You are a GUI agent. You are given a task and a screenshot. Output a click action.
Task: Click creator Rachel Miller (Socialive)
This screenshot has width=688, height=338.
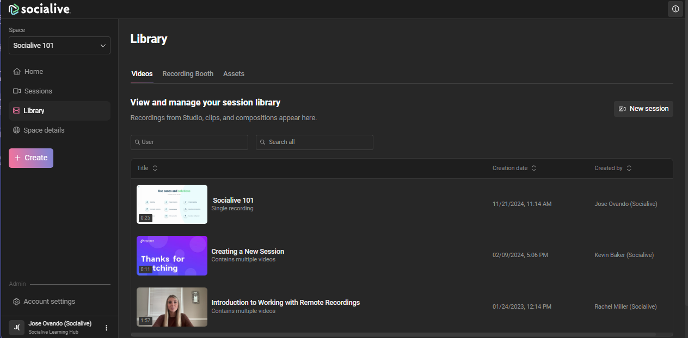point(626,307)
